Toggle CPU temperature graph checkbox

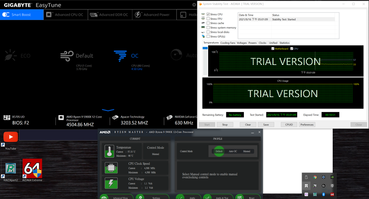[292, 49]
